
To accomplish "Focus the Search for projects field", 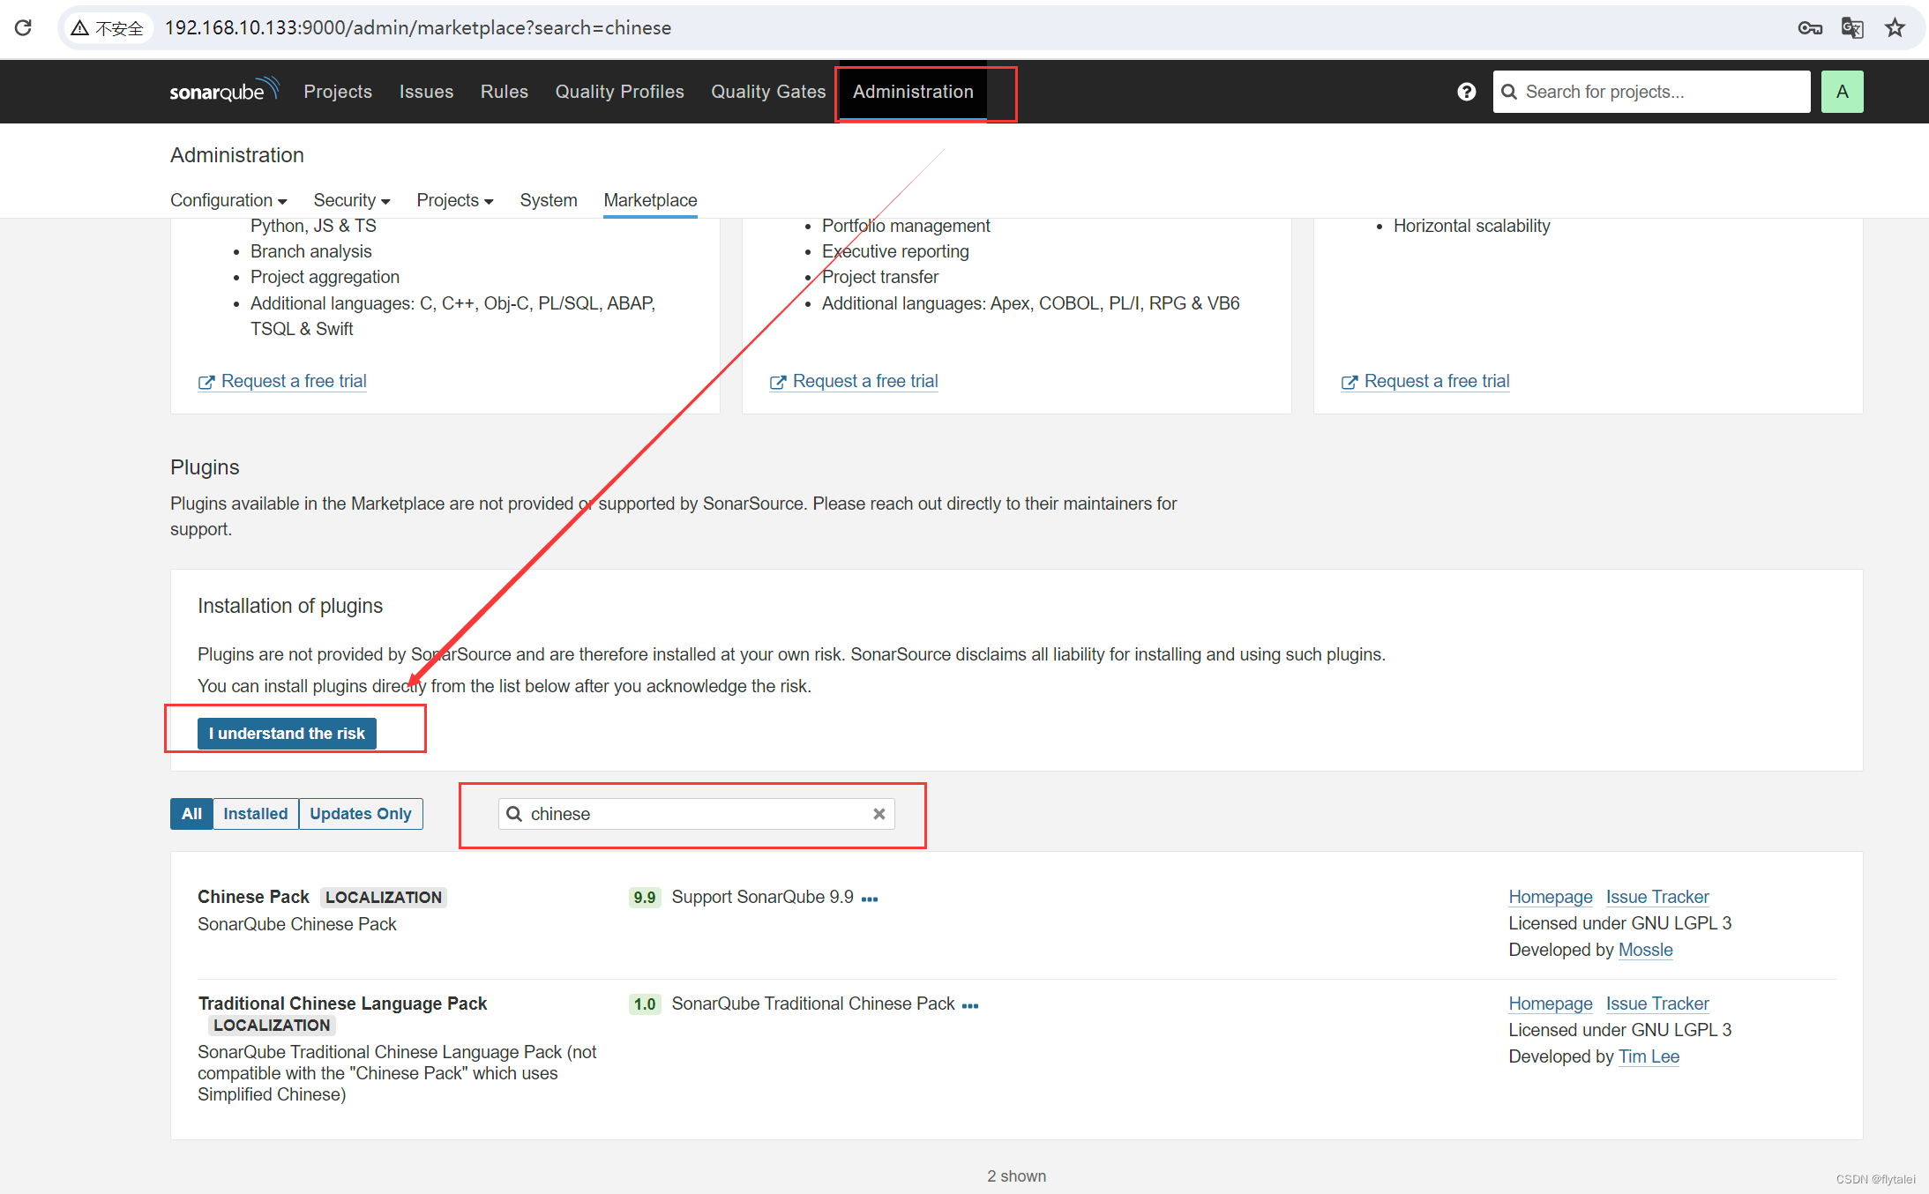I will click(1651, 92).
